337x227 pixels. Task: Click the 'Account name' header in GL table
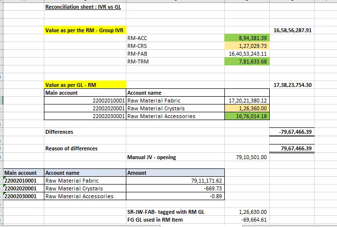coord(175,93)
